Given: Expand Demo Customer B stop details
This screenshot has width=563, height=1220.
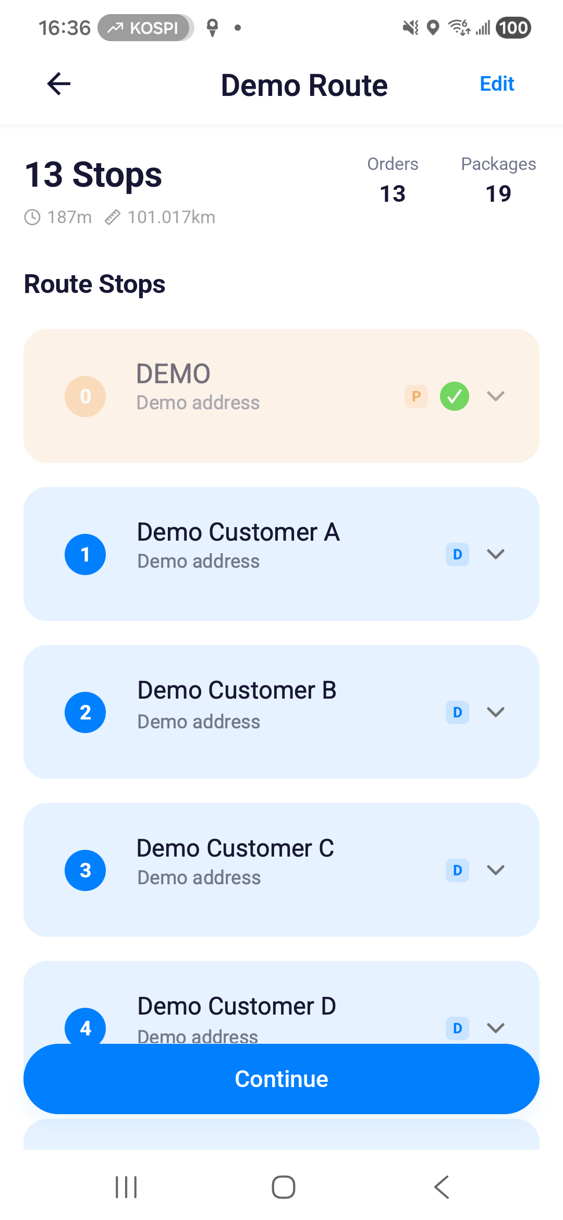Looking at the screenshot, I should [x=496, y=712].
